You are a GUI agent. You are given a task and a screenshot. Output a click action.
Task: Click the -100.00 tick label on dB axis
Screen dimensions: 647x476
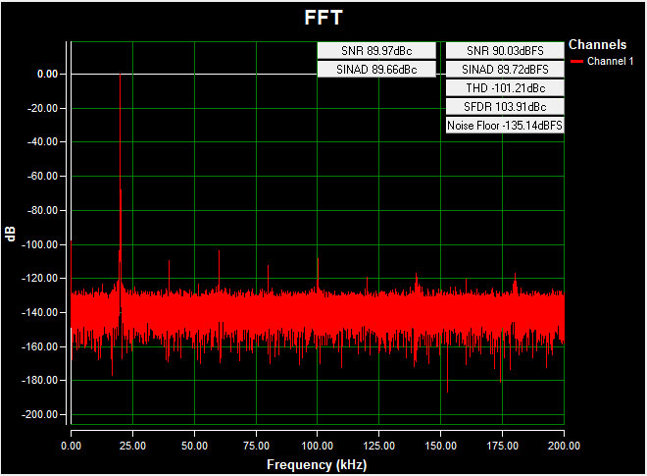(x=39, y=244)
